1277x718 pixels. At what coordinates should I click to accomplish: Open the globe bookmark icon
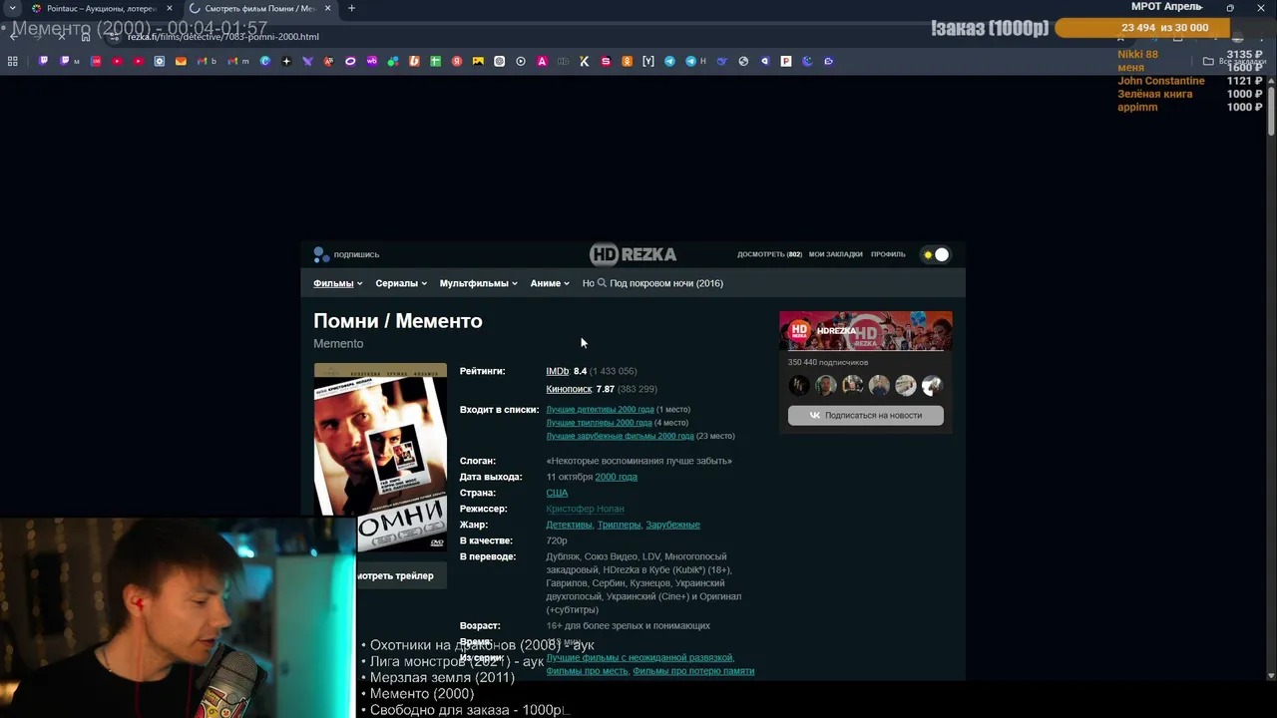click(x=743, y=61)
